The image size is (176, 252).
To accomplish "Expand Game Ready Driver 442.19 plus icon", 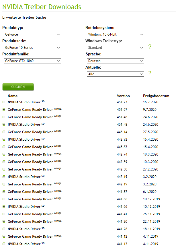I will tap(4, 184).
